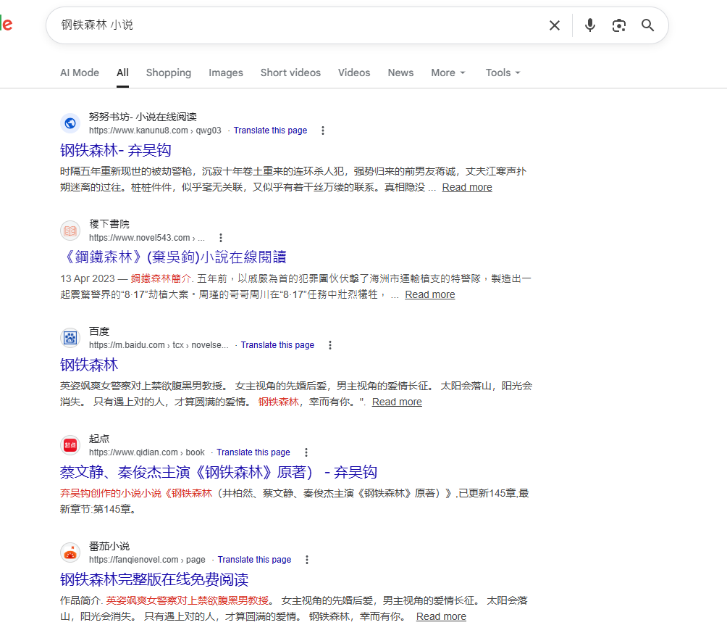Viewport: 727px width, 625px height.
Task: Click the magnifying glass search button
Action: [647, 25]
